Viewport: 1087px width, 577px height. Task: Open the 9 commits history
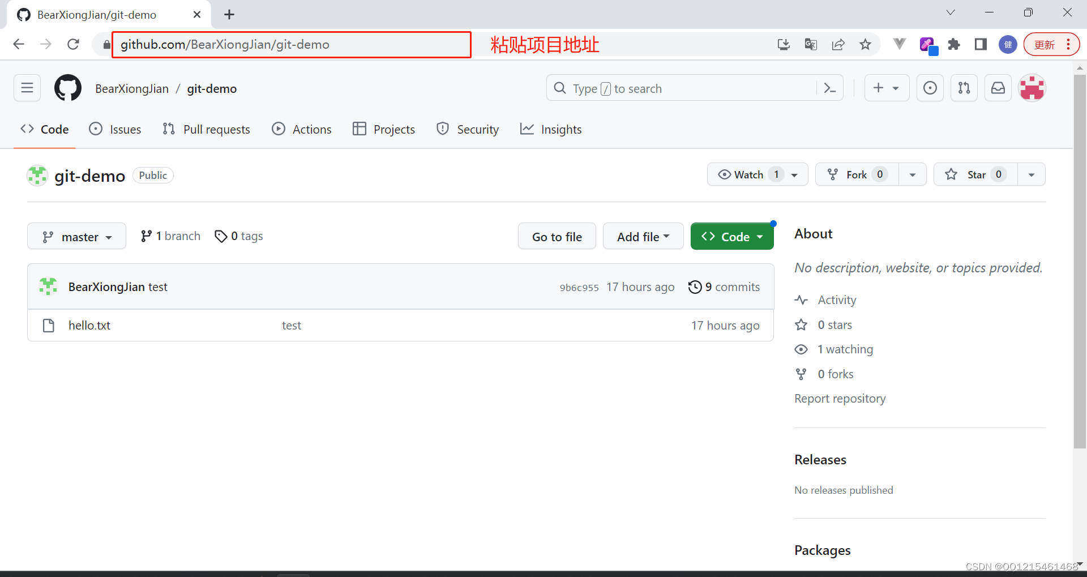click(x=724, y=287)
